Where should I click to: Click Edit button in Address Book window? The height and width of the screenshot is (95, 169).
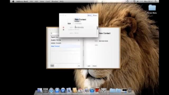[89, 66]
